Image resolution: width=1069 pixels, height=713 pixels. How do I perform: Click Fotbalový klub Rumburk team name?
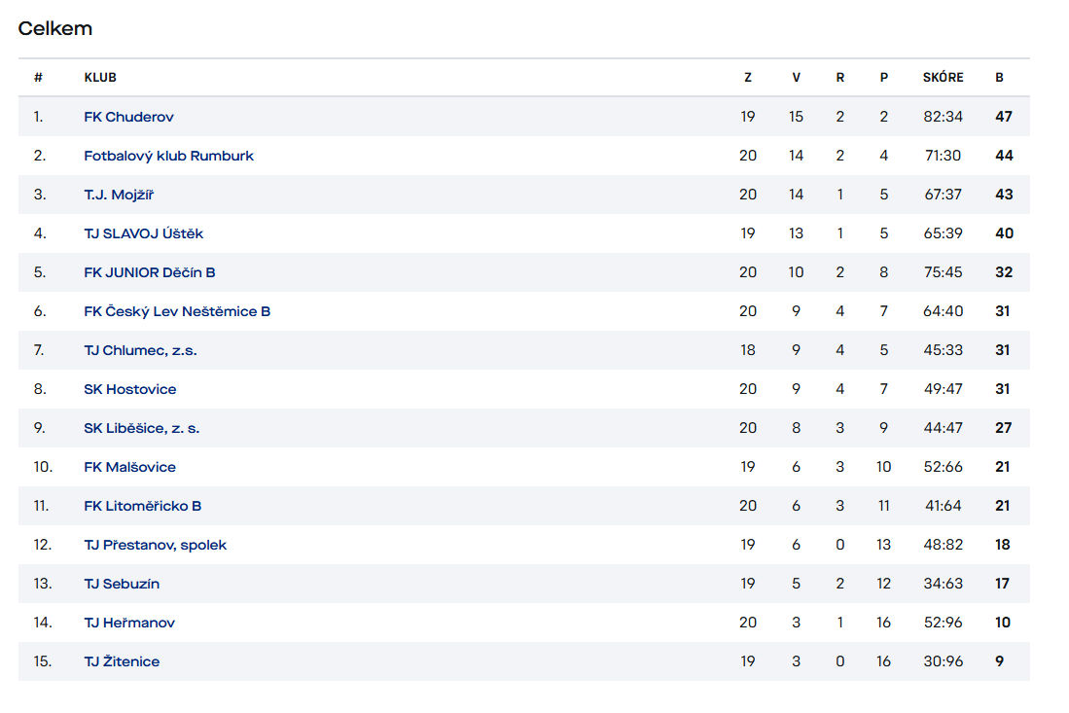click(x=168, y=156)
